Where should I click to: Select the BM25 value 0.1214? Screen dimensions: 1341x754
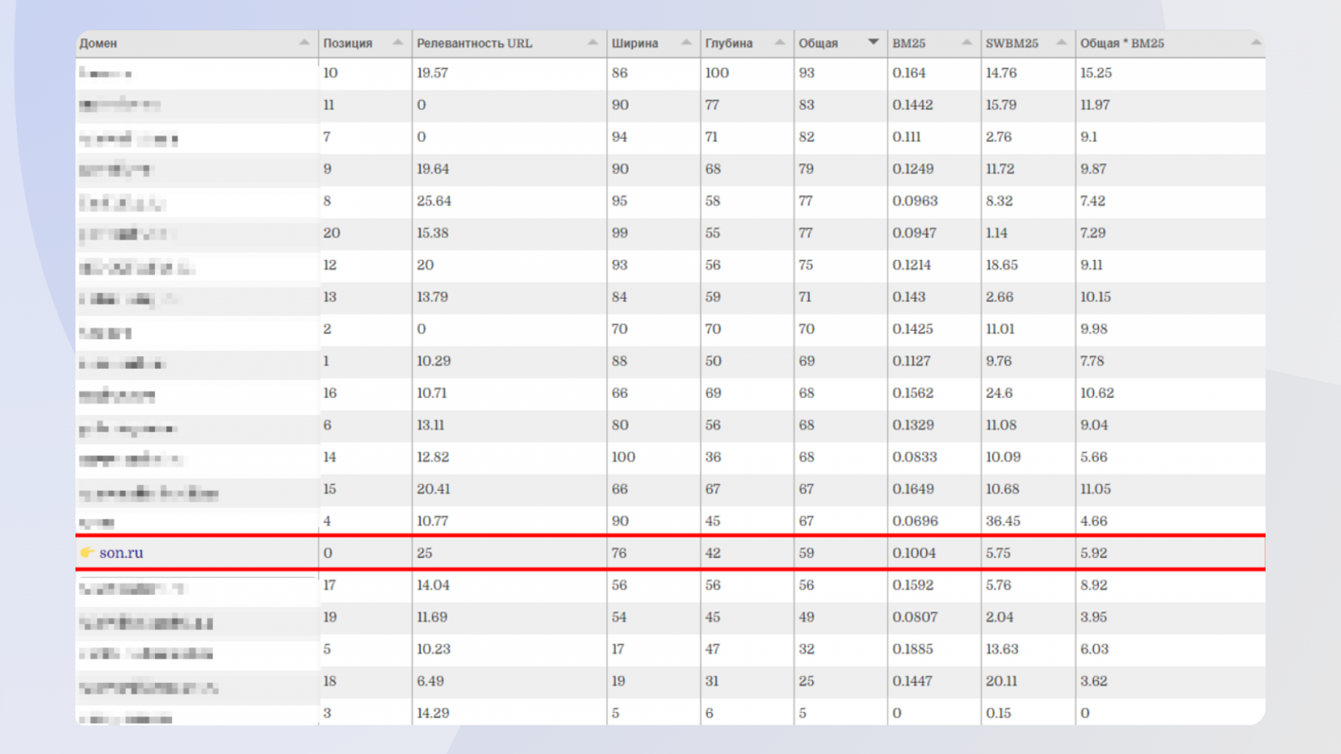coord(912,265)
